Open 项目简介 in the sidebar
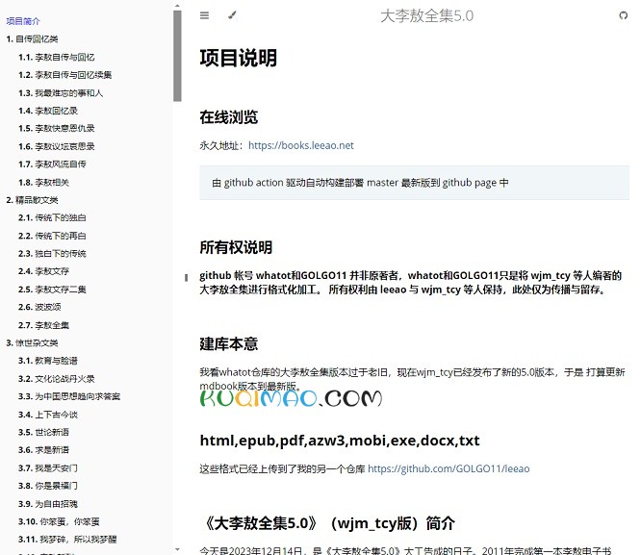The image size is (641, 555). pos(23,21)
